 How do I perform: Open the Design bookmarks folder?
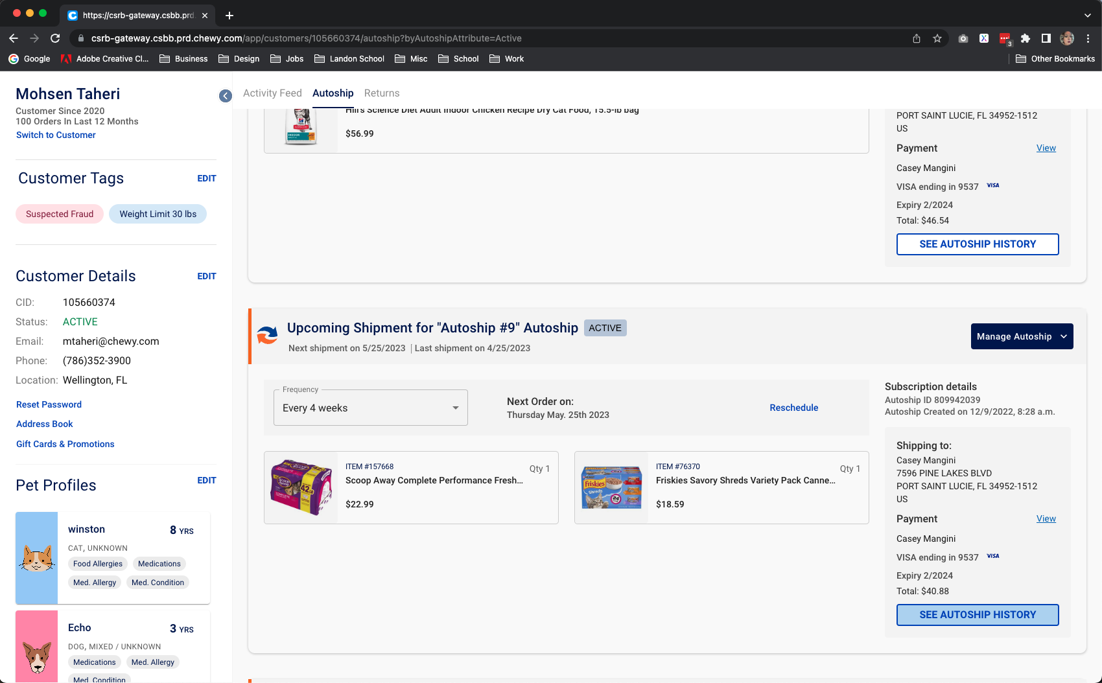tap(239, 58)
